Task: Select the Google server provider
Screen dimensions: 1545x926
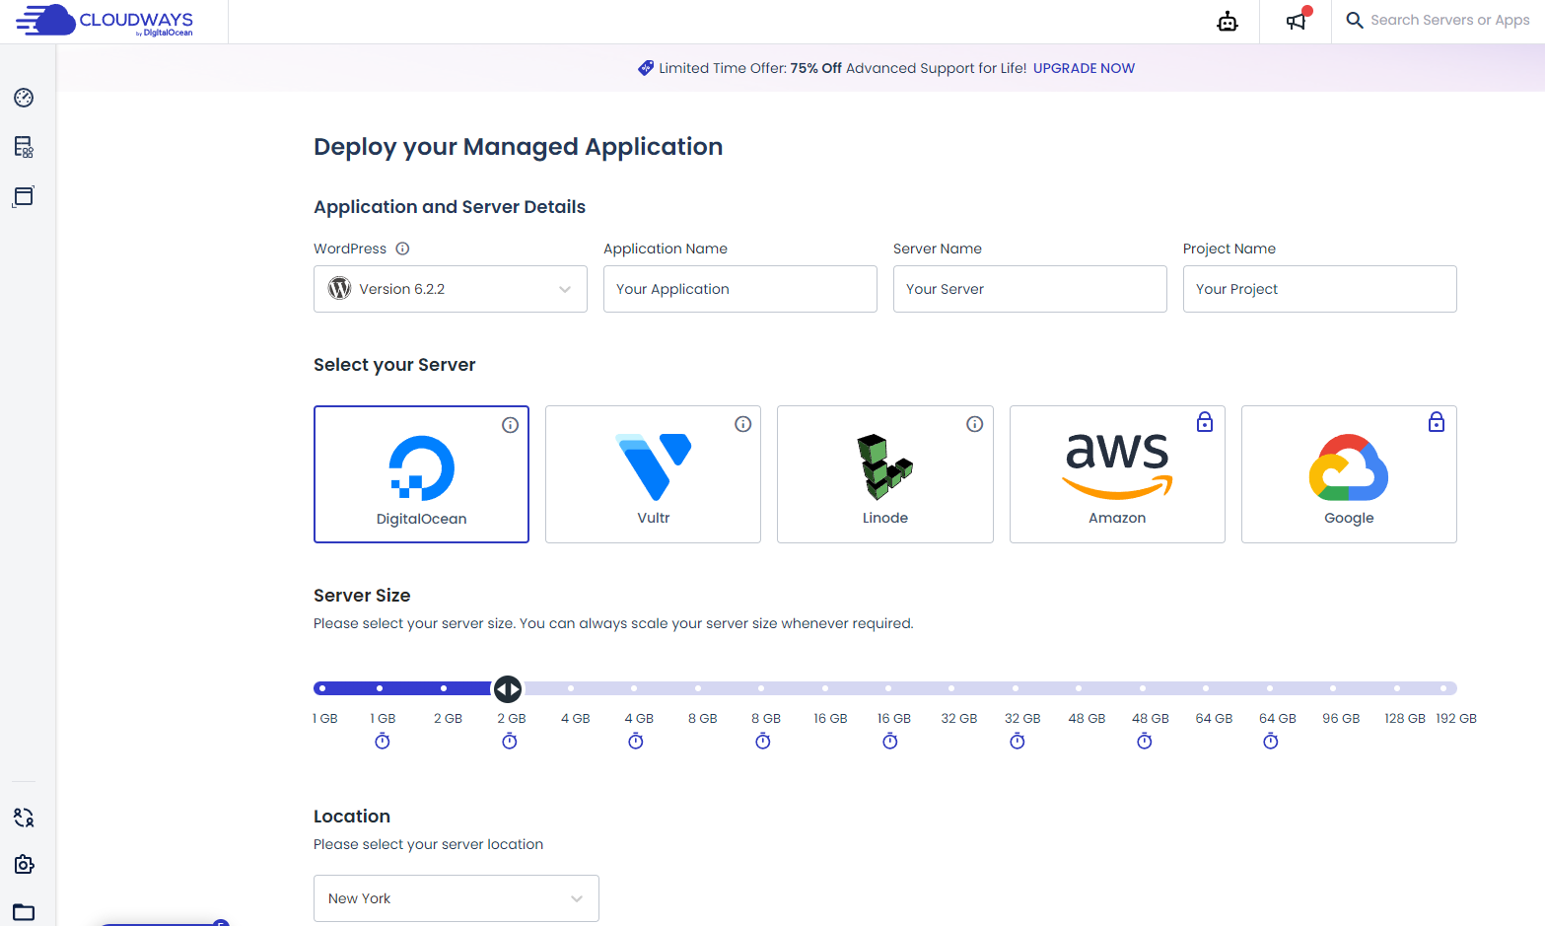Action: [x=1349, y=474]
